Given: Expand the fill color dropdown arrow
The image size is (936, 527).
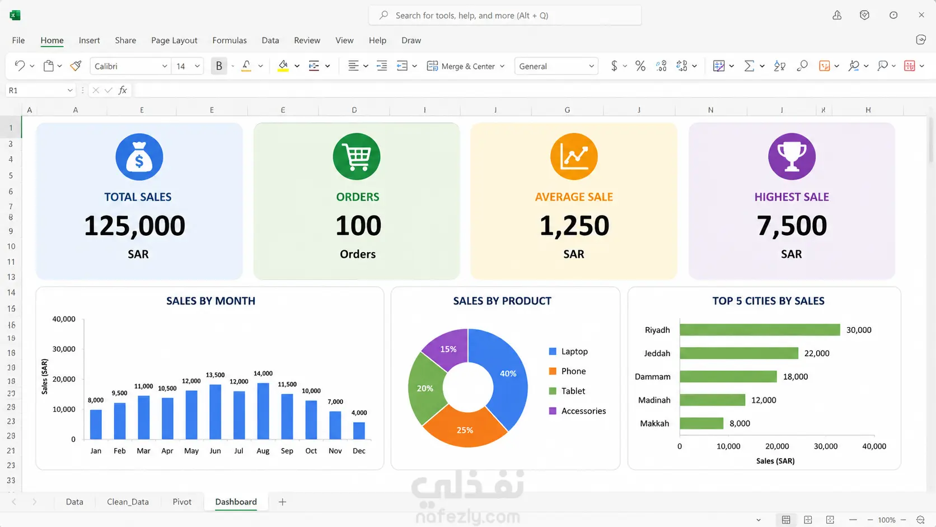Looking at the screenshot, I should [x=297, y=66].
